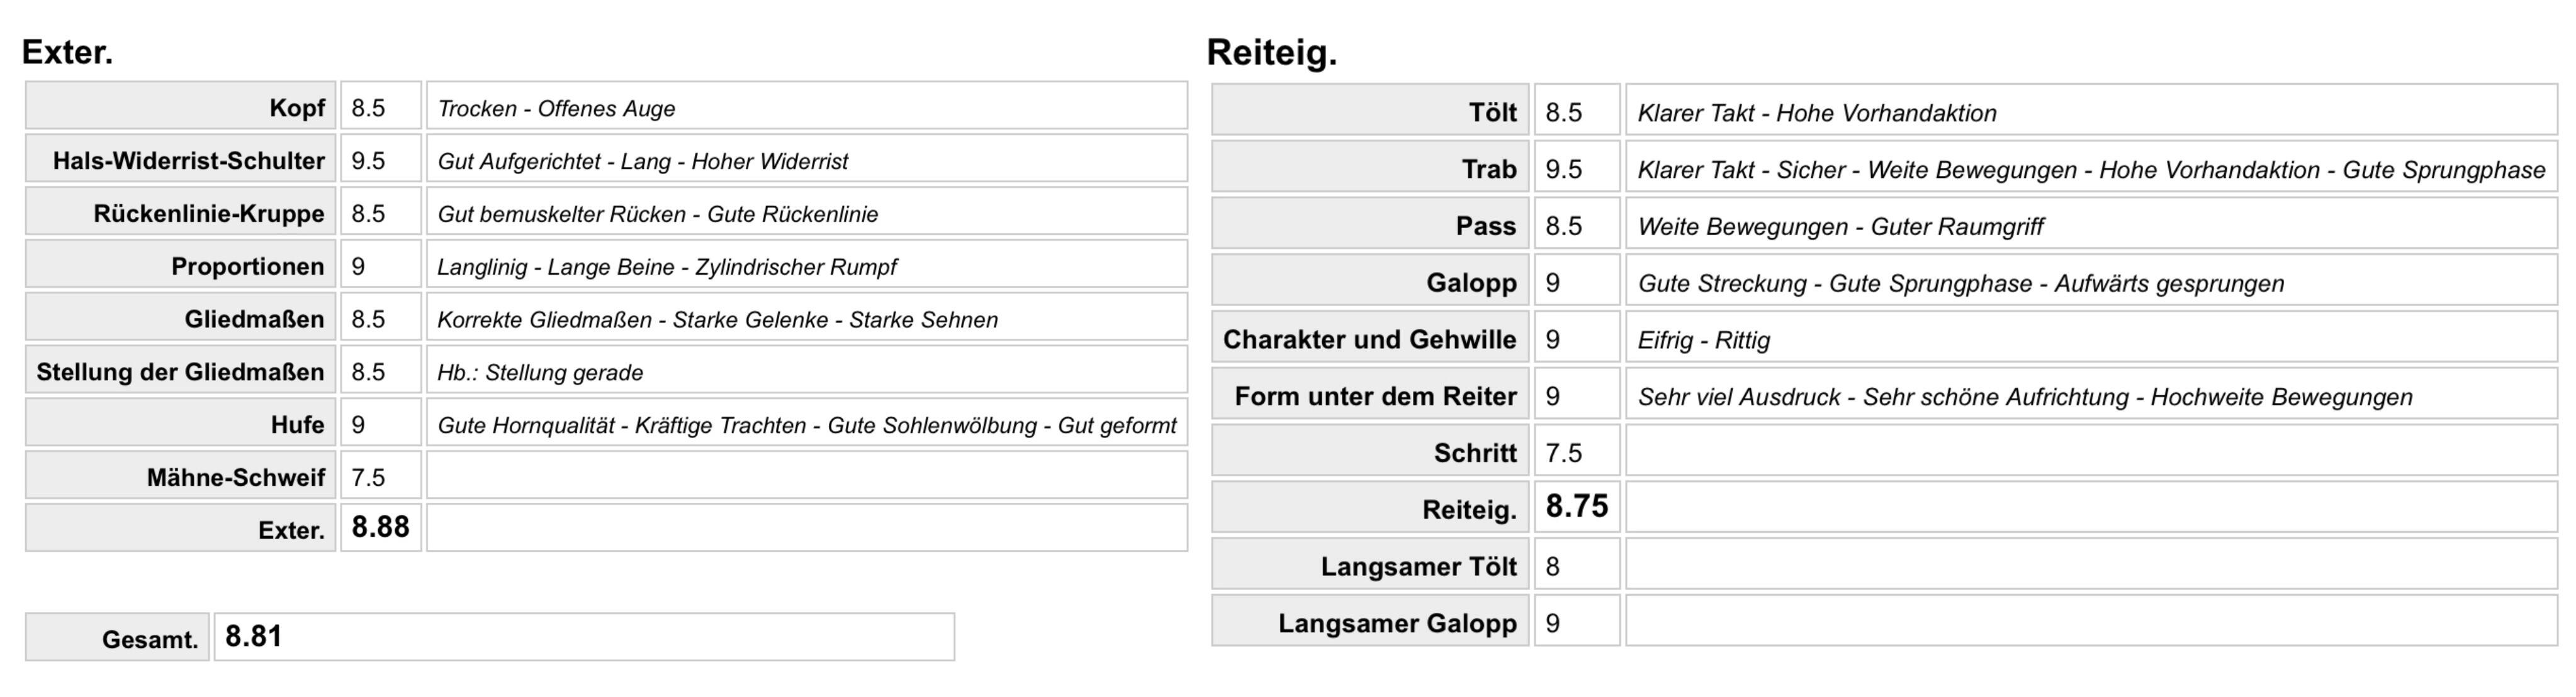Viewport: 2576px width, 697px height.
Task: Click the Stellung der Gliedmaßen comment field
Action: [807, 370]
